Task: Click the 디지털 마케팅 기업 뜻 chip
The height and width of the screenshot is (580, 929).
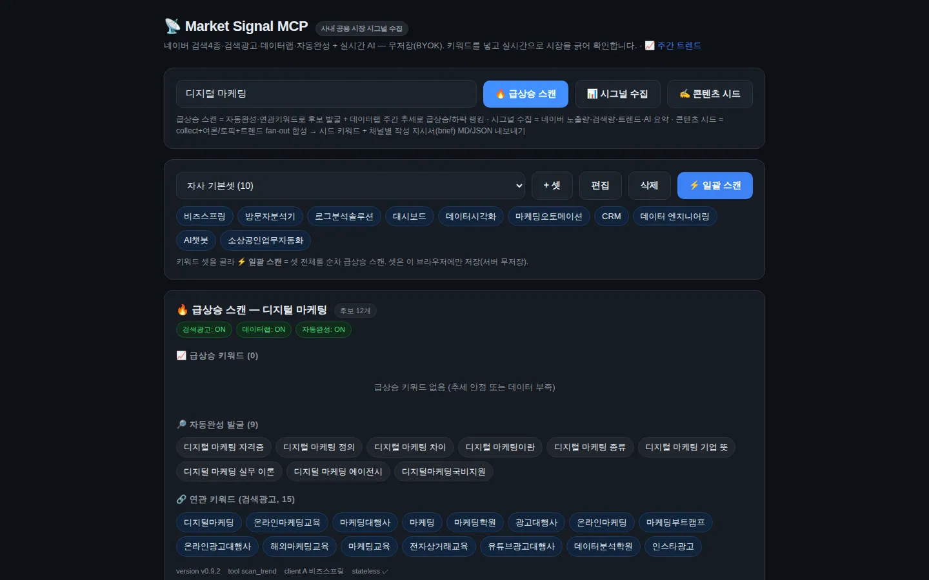Action: point(686,447)
